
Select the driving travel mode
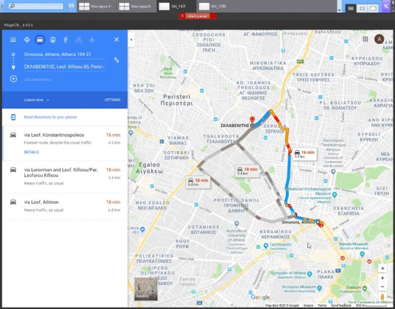pos(40,40)
